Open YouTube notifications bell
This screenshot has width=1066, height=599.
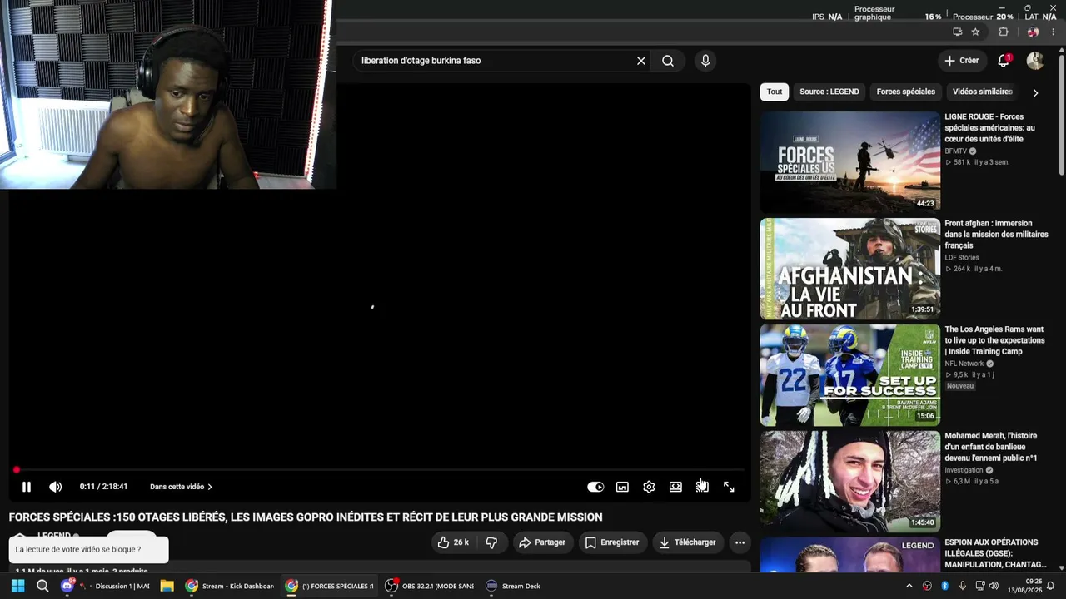point(1004,61)
